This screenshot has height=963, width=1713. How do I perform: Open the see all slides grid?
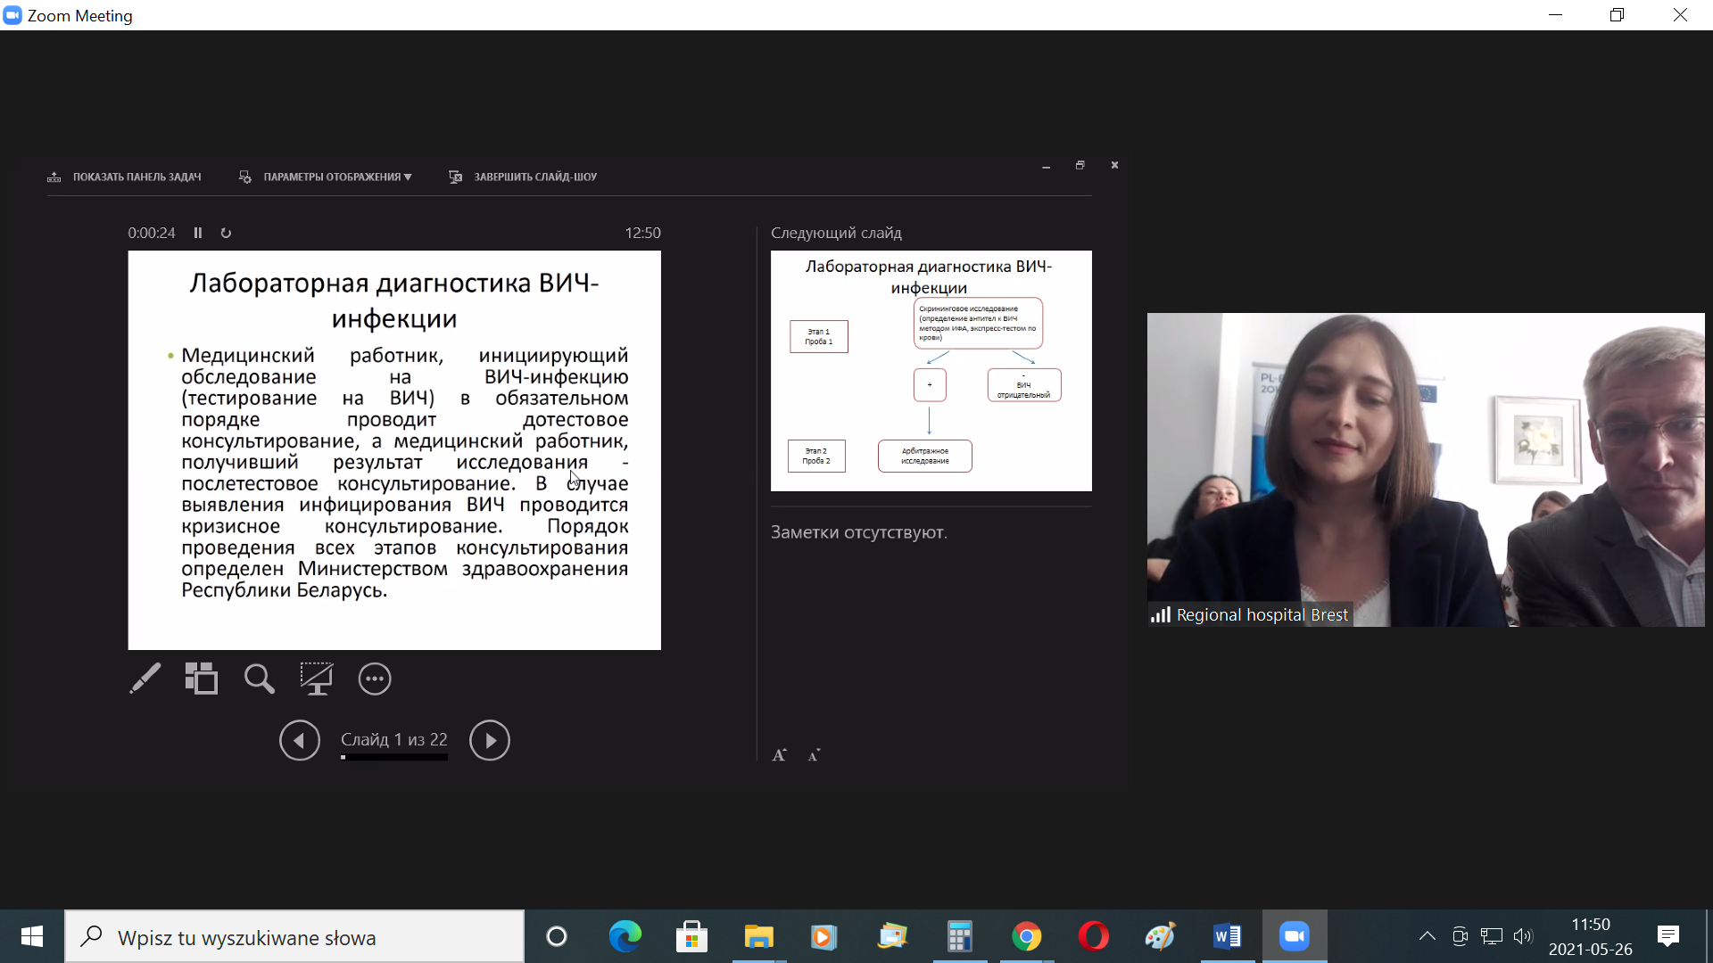click(202, 679)
